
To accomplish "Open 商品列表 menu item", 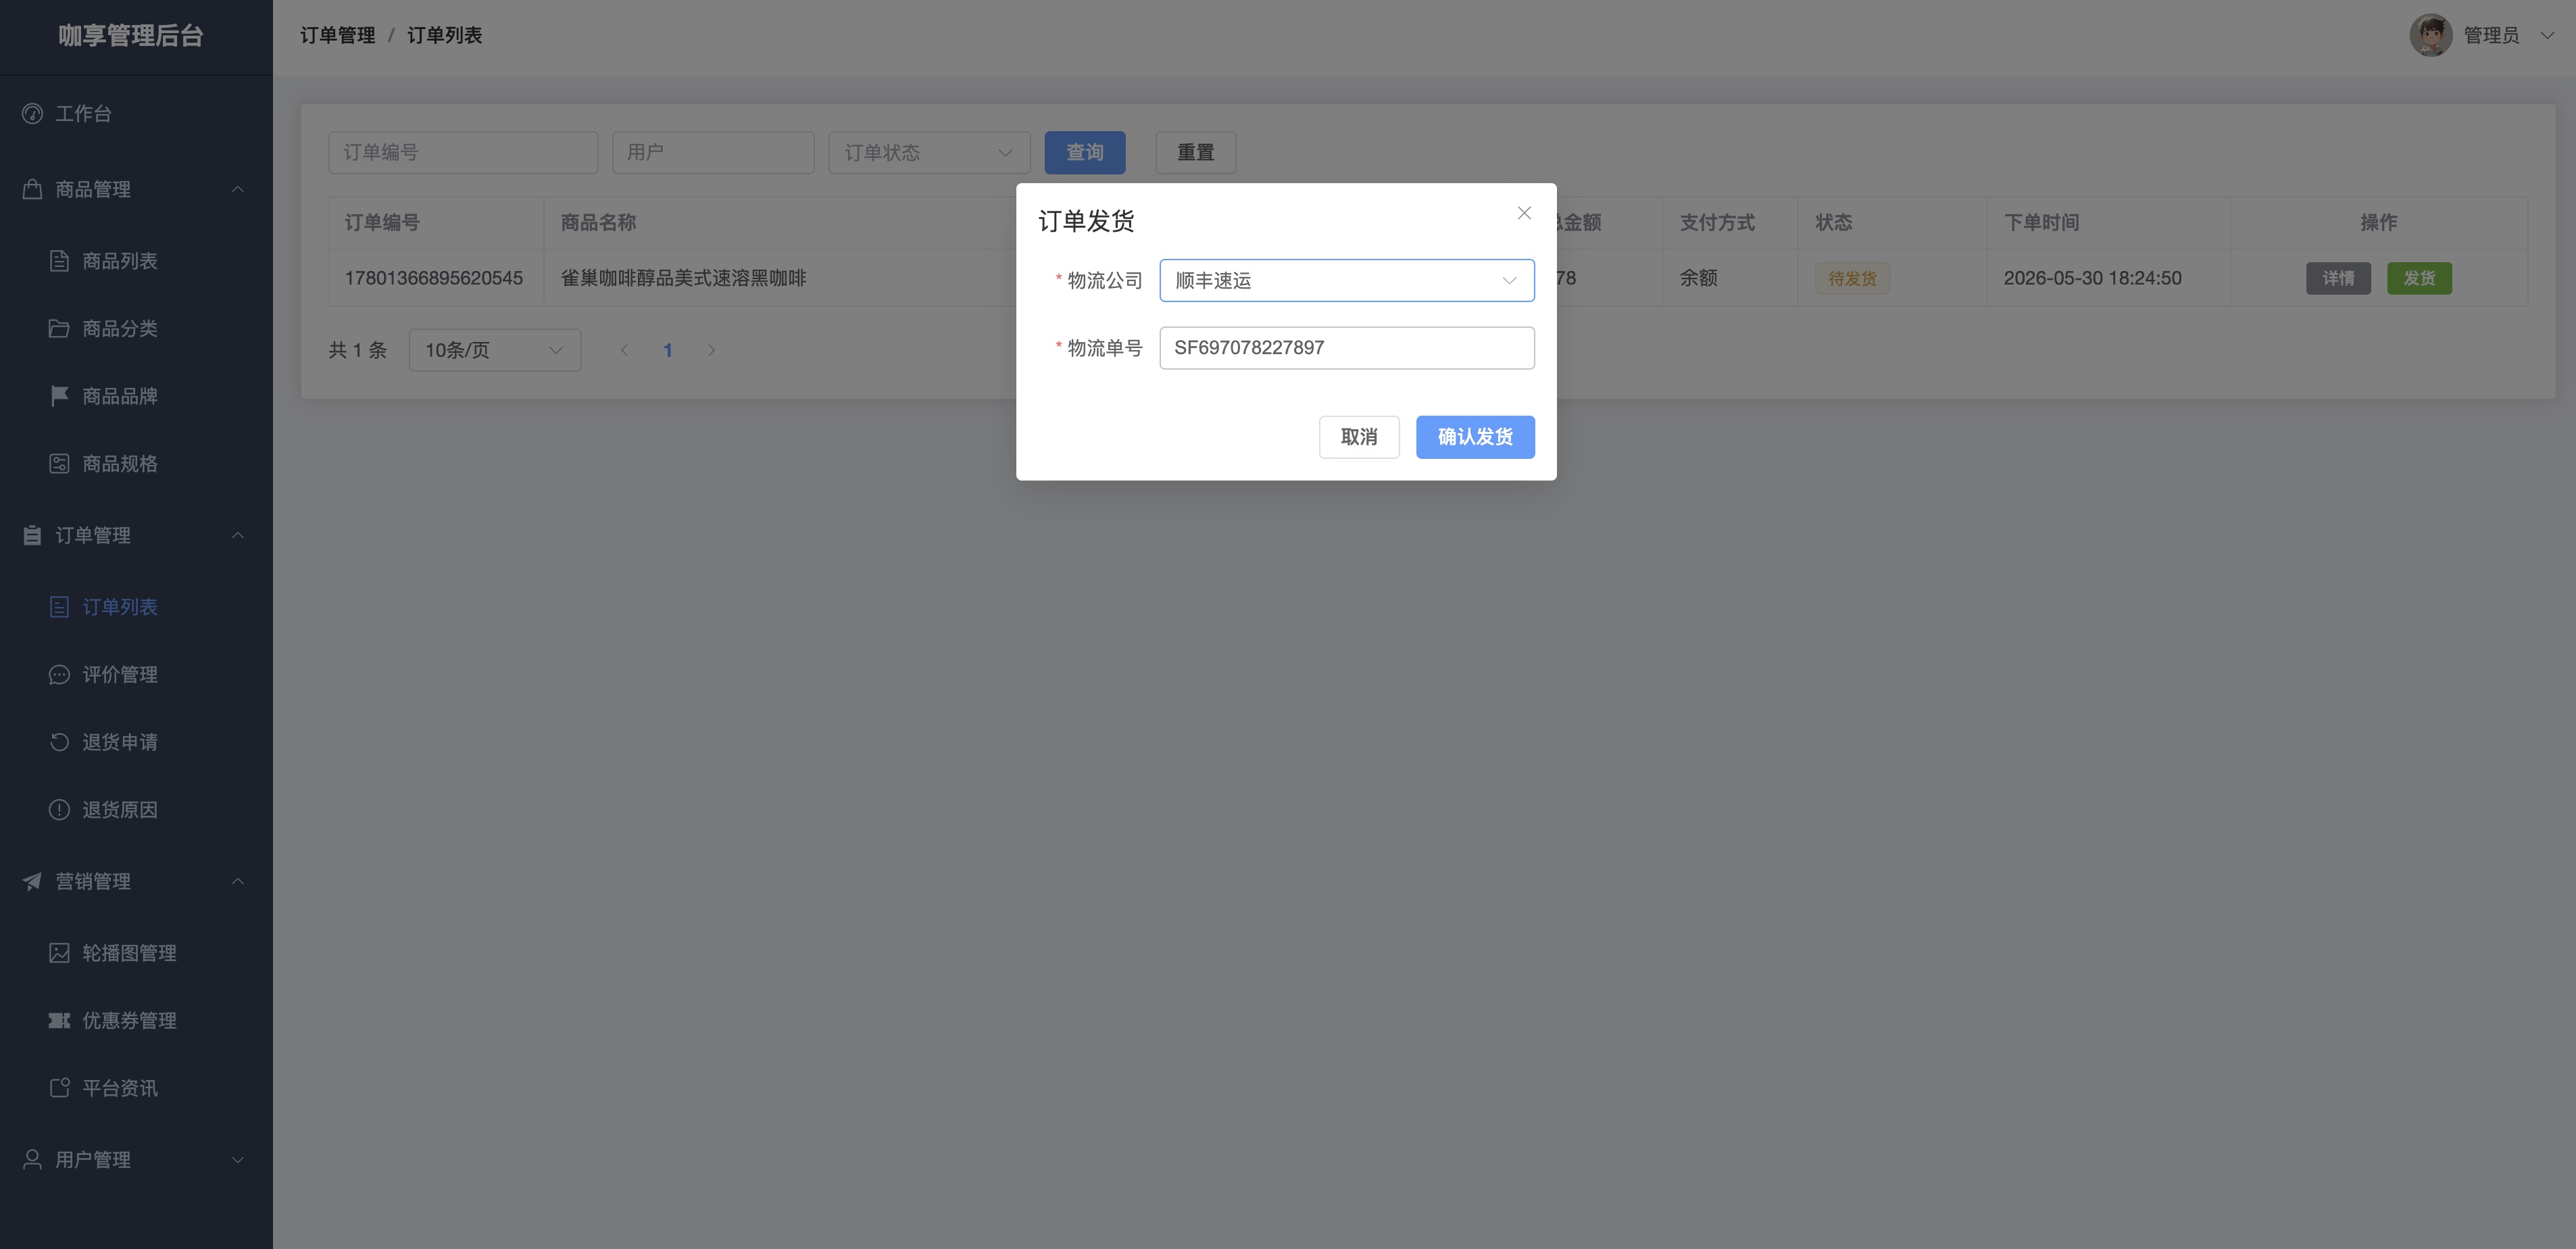I will [136, 261].
